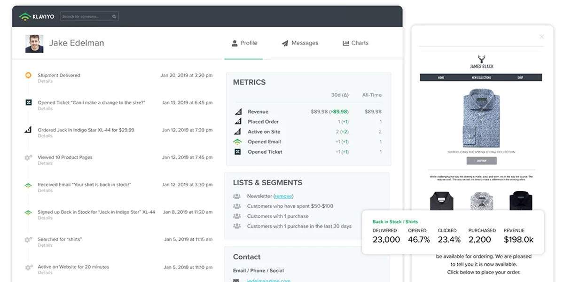Click the navy shirt product thumbnail
The width and height of the screenshot is (564, 282).
(x=521, y=201)
